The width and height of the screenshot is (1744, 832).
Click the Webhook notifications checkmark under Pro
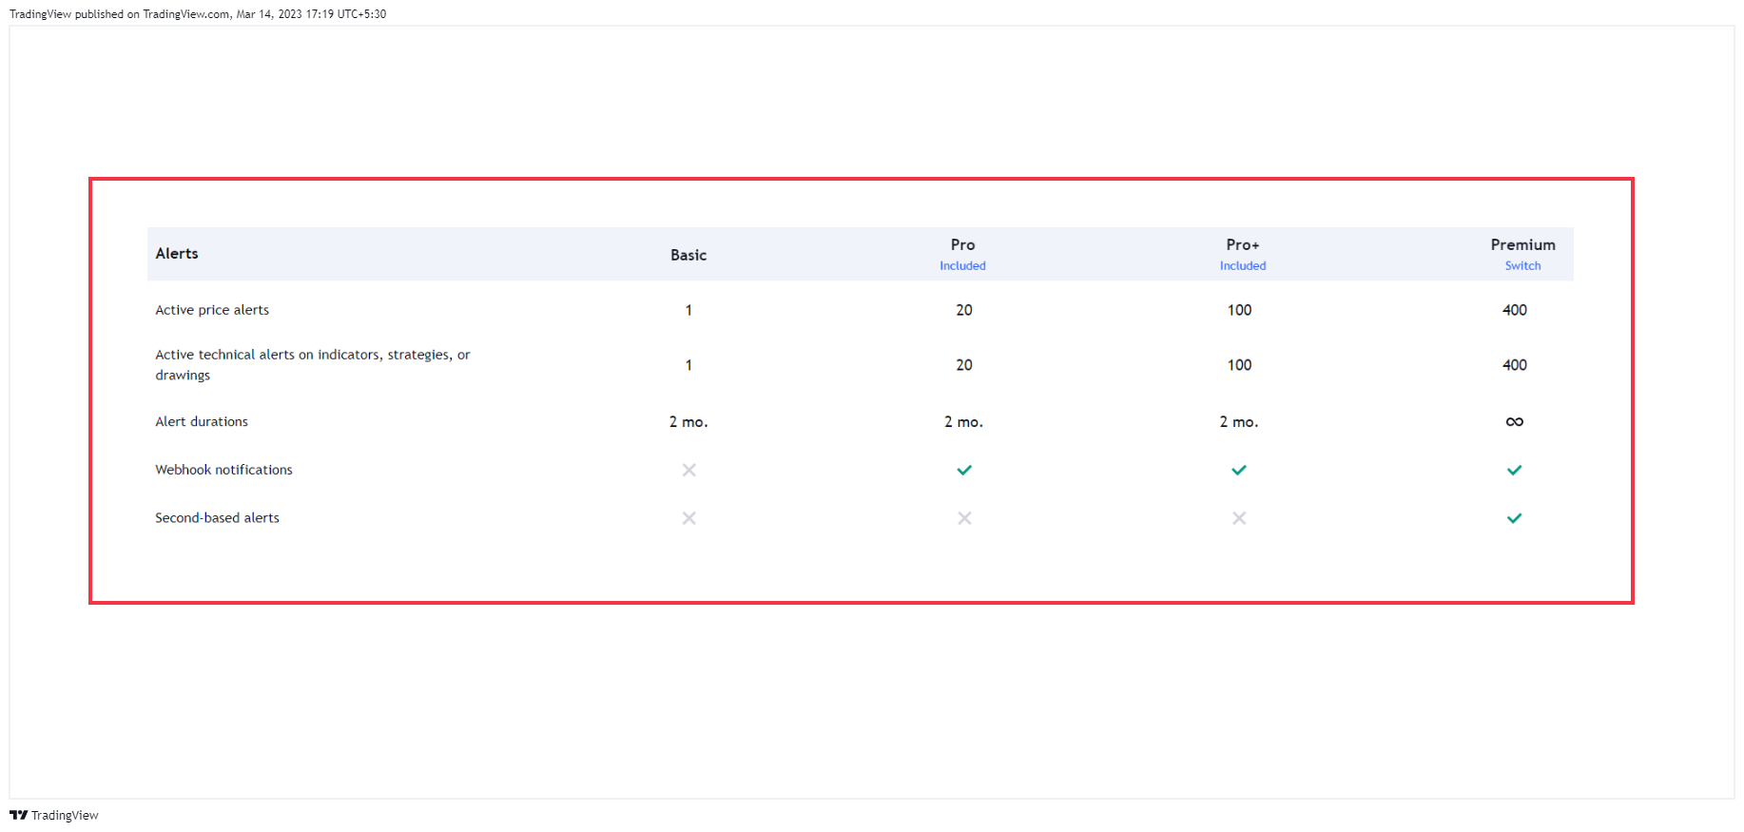click(x=964, y=470)
